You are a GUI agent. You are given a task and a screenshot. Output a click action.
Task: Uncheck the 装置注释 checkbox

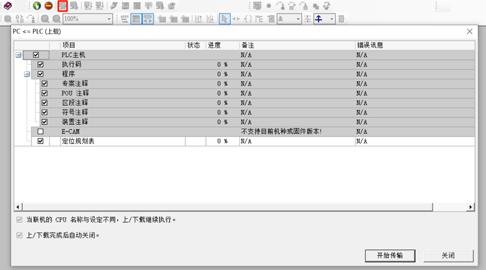pos(44,122)
